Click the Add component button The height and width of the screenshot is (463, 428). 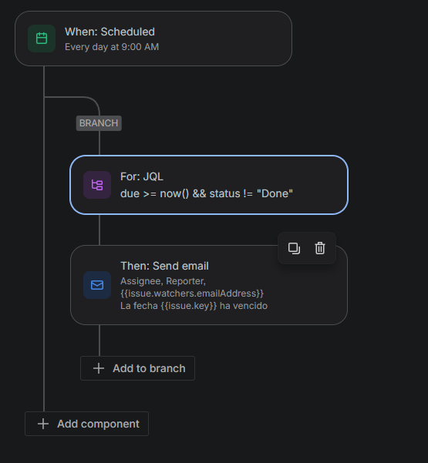tap(86, 424)
